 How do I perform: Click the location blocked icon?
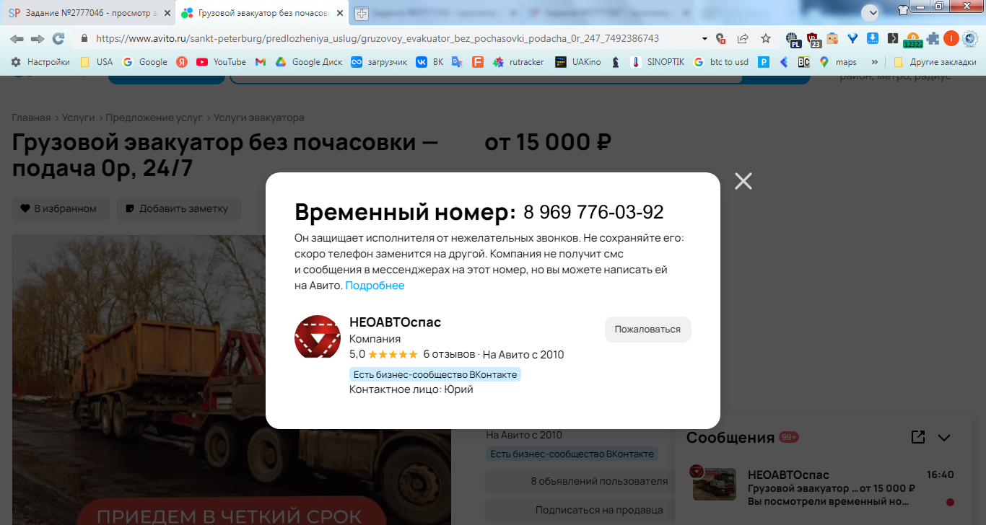(720, 38)
